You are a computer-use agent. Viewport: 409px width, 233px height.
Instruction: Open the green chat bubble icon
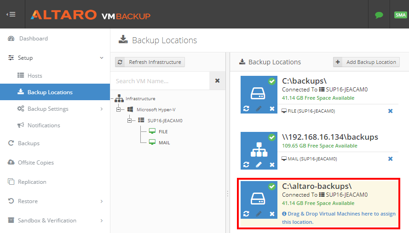click(x=379, y=15)
